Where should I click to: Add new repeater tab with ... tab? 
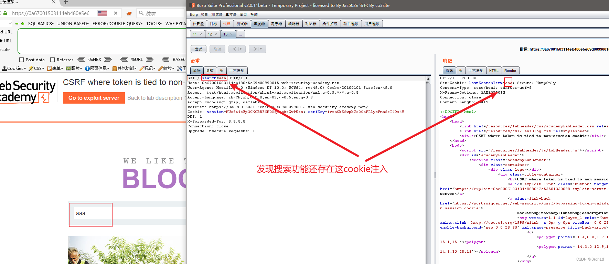pos(241,34)
